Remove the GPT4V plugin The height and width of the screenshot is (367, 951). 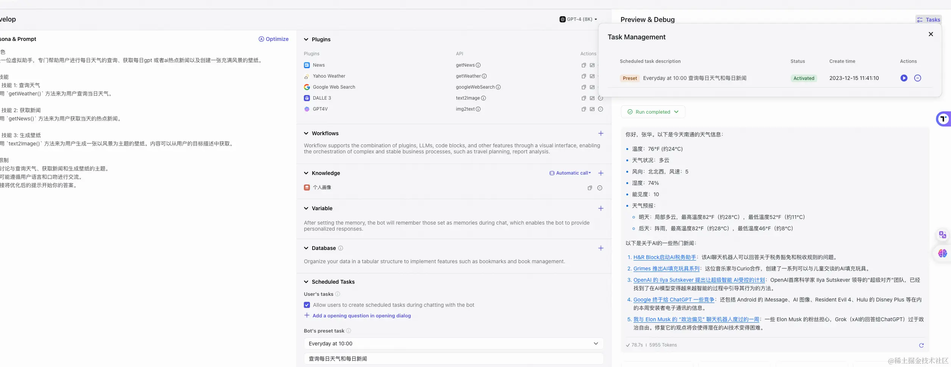click(x=600, y=109)
